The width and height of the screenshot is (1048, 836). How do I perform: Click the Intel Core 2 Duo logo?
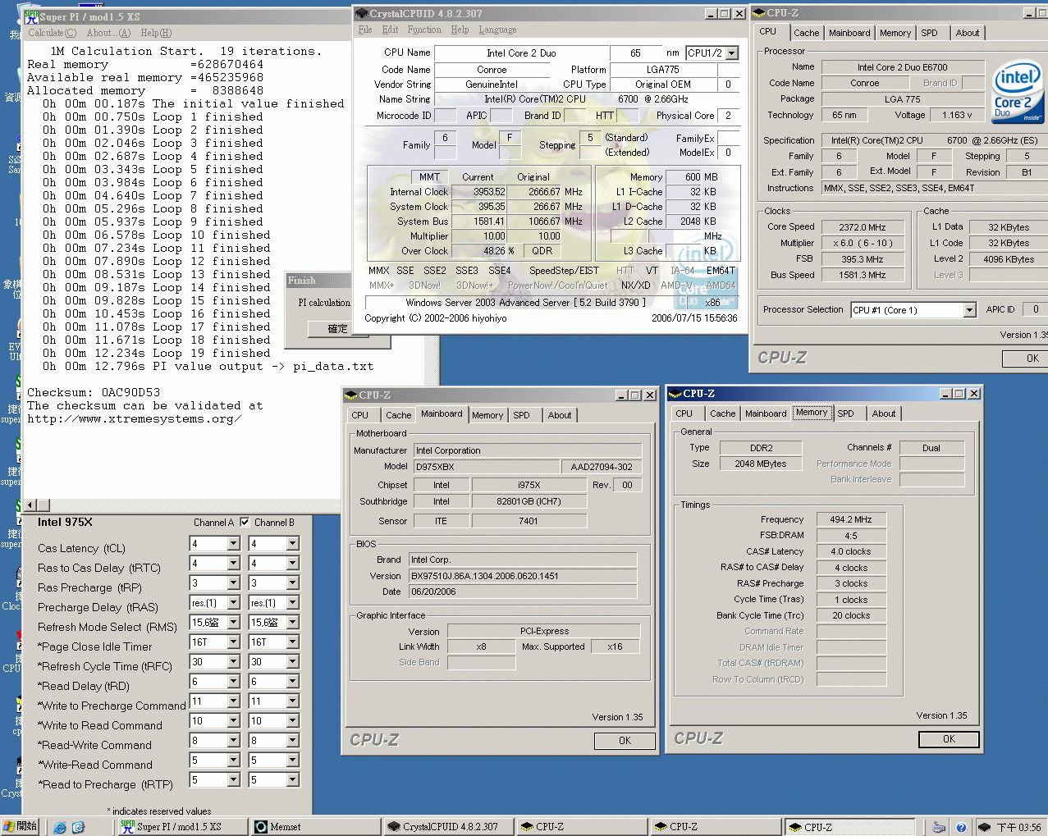(x=1017, y=93)
